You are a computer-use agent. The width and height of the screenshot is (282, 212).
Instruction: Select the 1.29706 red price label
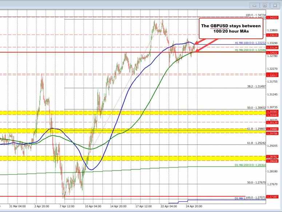pos(272,133)
